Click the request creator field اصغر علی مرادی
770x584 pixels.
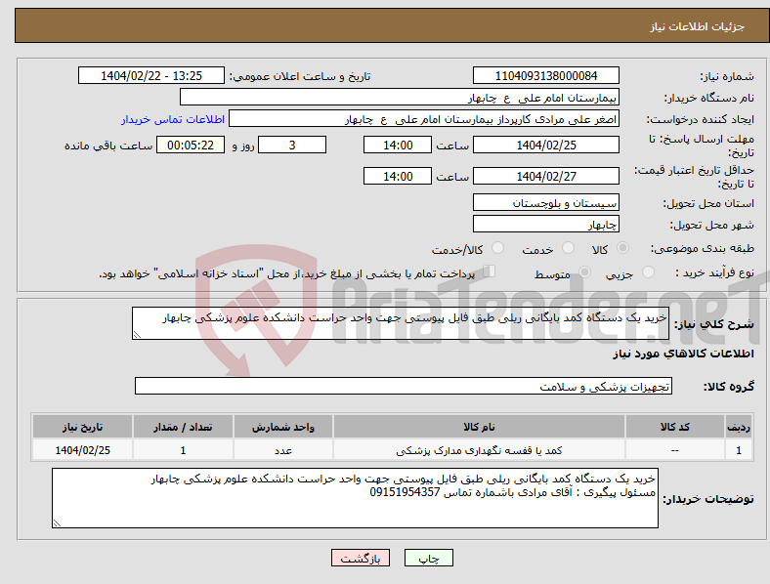tap(424, 119)
